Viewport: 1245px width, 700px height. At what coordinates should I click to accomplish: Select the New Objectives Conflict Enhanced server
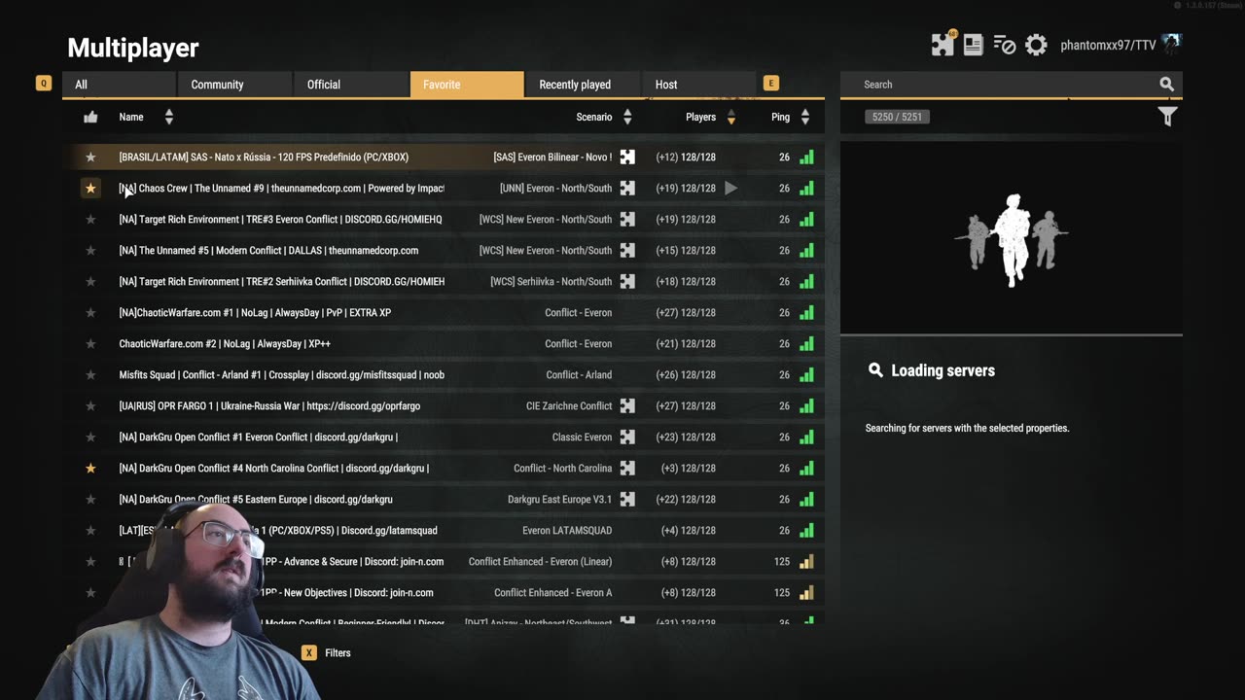click(444, 592)
